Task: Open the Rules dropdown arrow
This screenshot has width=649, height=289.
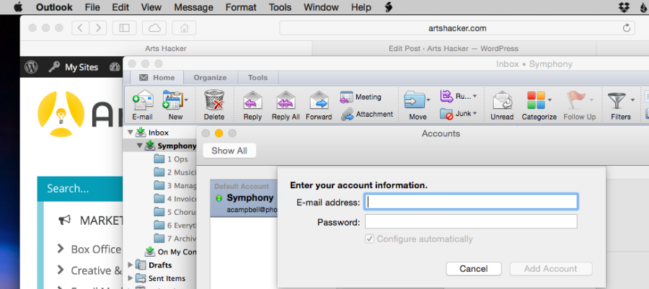Action: tap(474, 96)
